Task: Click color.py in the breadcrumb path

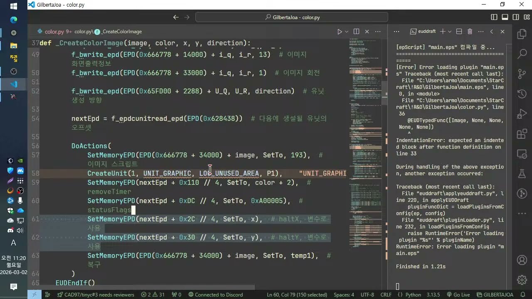Action: [83, 32]
